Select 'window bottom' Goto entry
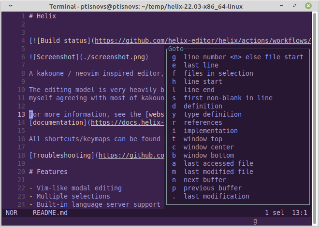Screen dimensions: 319x227 (x=203, y=155)
